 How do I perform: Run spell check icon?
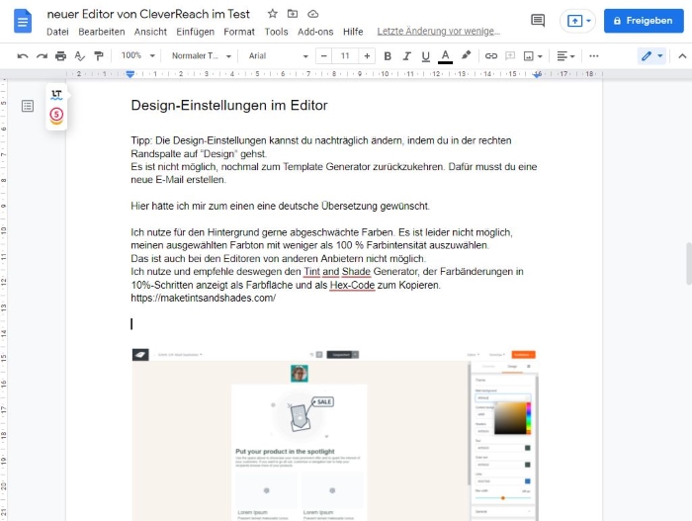point(79,56)
